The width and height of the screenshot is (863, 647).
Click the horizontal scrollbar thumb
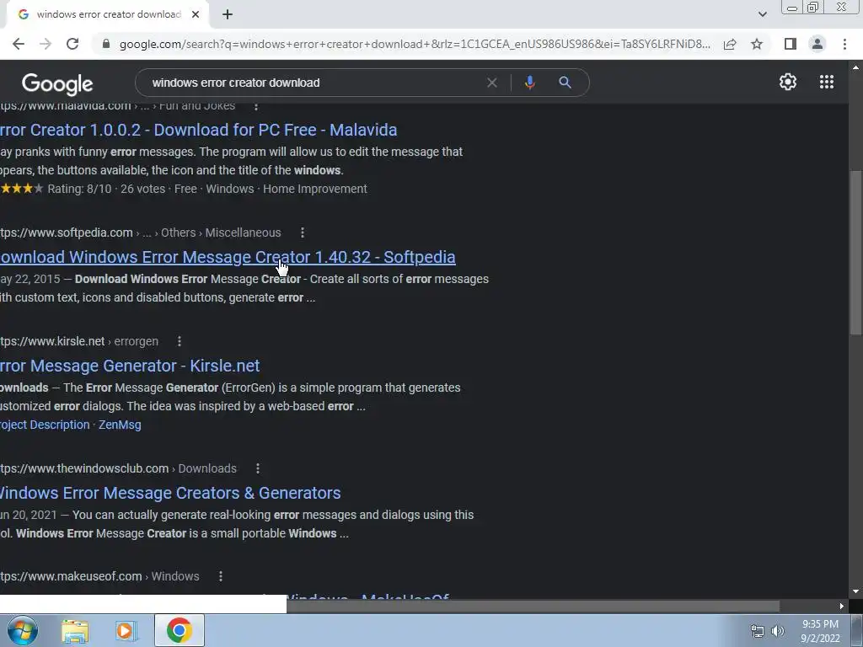tap(533, 606)
